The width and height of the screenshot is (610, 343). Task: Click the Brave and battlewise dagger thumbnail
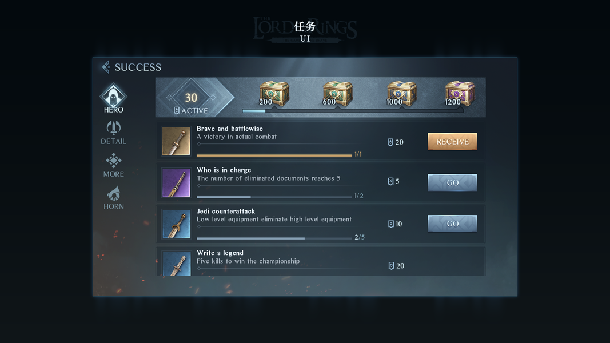tap(176, 141)
